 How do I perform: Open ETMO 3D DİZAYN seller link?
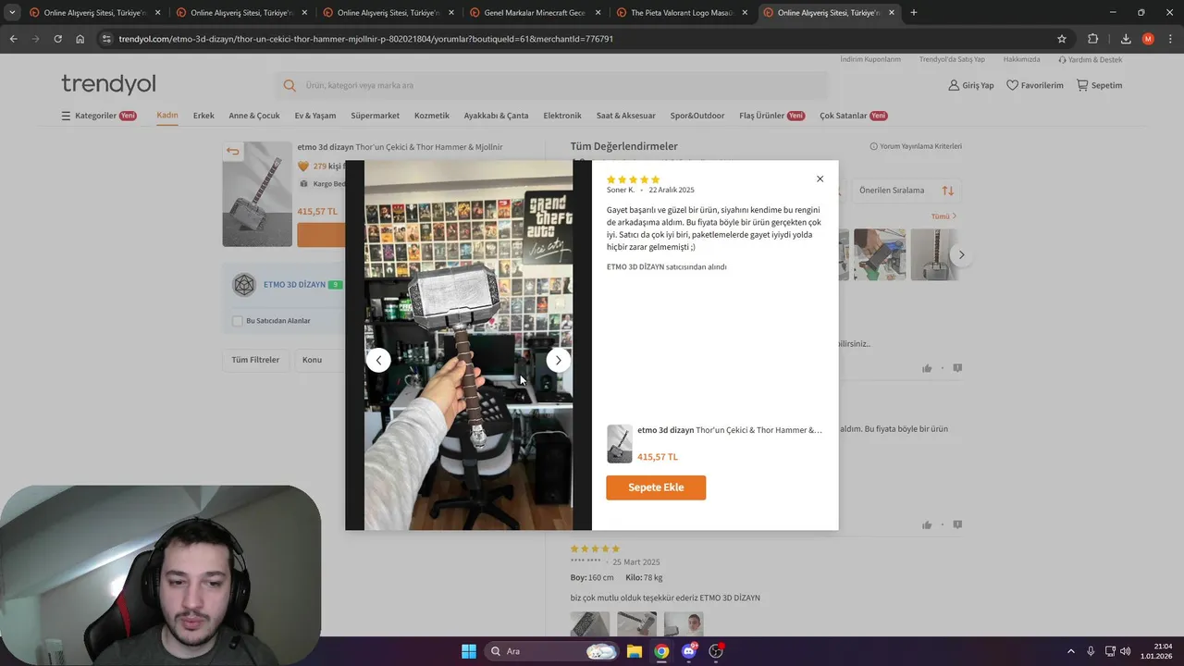294,285
